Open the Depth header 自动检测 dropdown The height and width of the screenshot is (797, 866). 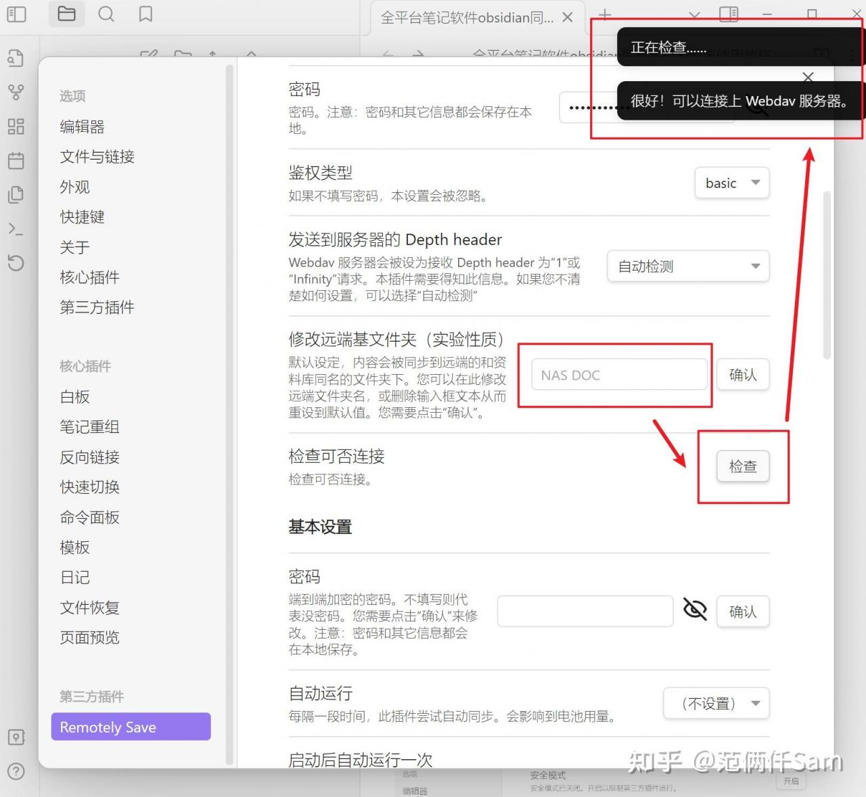pyautogui.click(x=688, y=267)
